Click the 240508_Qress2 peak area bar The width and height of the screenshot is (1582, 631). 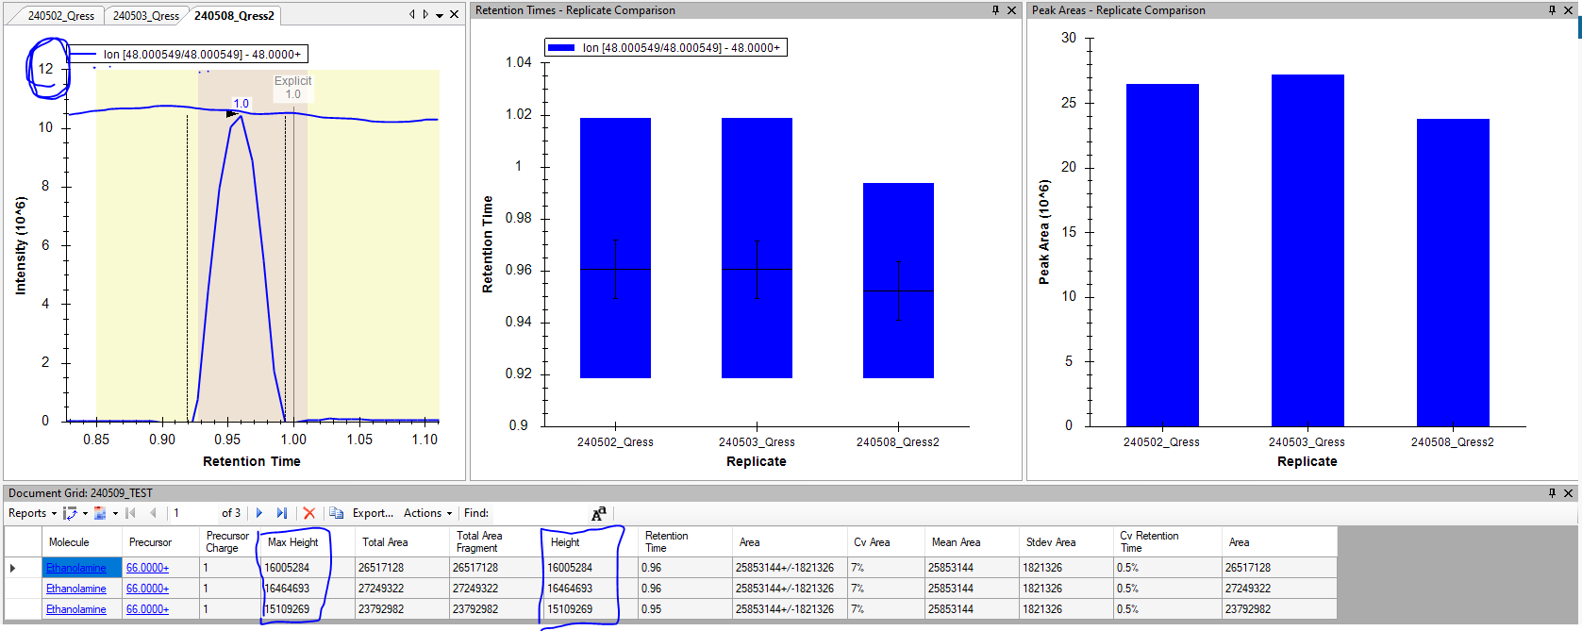(x=1452, y=273)
